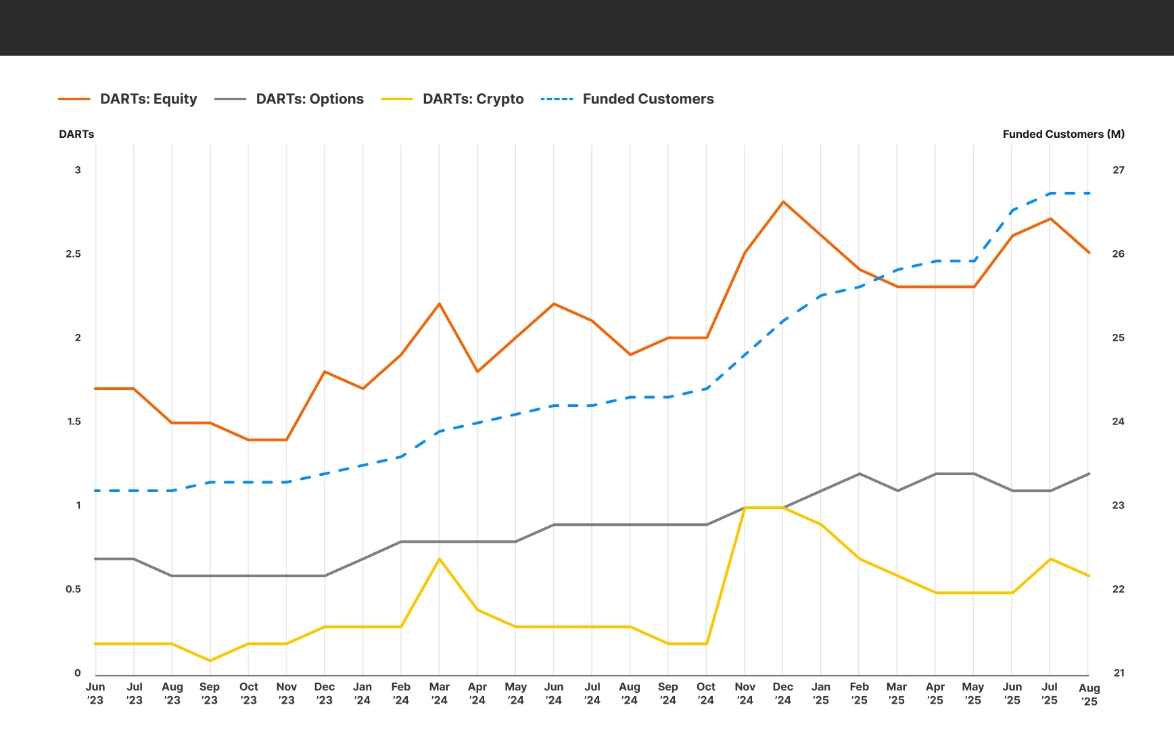The width and height of the screenshot is (1174, 730).
Task: Click Funded Customers line point at Jul '25
Action: [x=1050, y=193]
